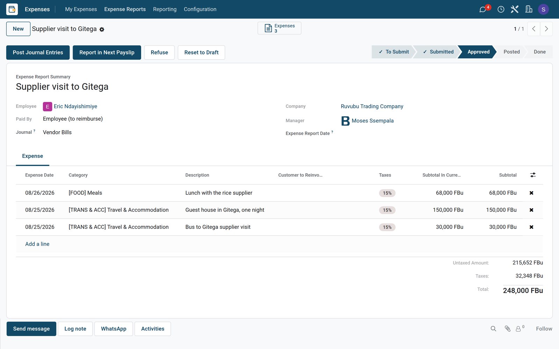Refuse the expense report

(159, 52)
